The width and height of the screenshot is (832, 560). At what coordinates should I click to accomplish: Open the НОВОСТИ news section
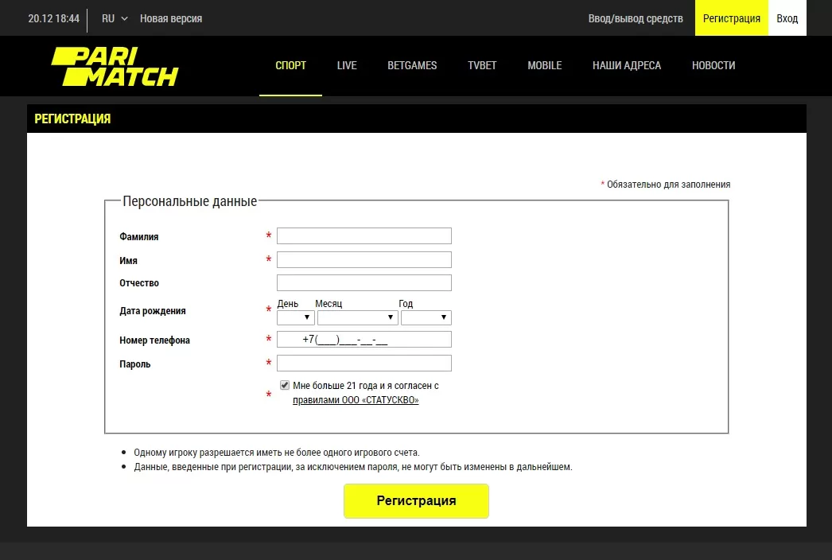coord(713,65)
